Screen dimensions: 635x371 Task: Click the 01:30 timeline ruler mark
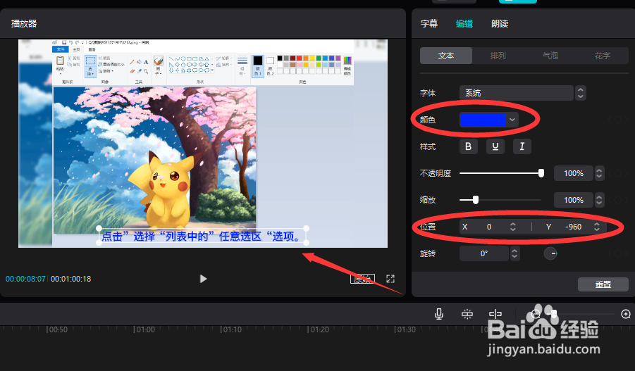click(x=406, y=329)
